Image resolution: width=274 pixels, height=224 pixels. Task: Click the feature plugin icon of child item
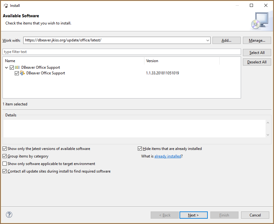tap(22, 73)
